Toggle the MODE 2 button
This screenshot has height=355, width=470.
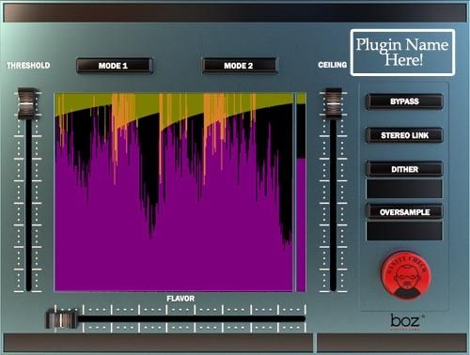pos(239,66)
